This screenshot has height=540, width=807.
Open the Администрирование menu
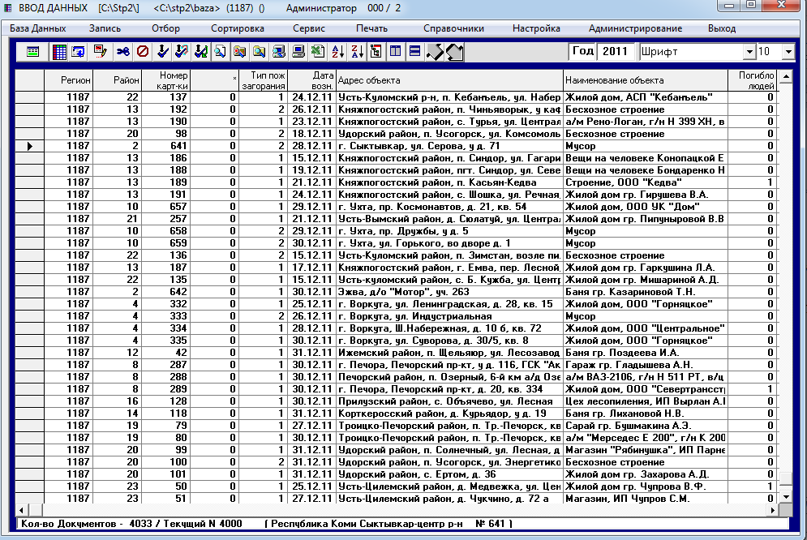(635, 28)
